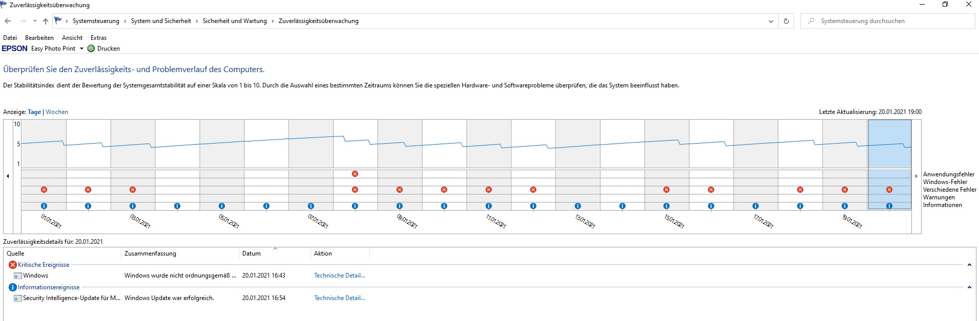Open the Extras menu
Viewport: 979px width, 321px height.
coord(98,38)
